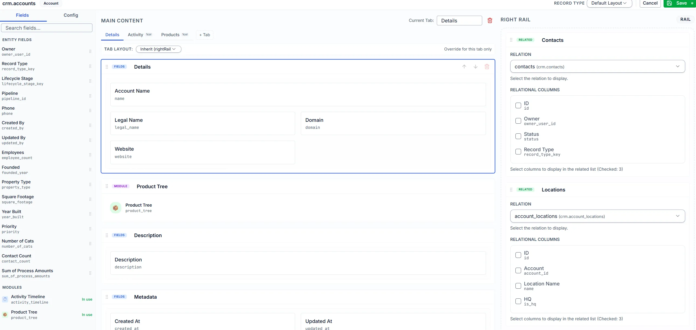Delete the current Details tab using trash icon
Viewport: 696px width, 330px height.
point(490,21)
